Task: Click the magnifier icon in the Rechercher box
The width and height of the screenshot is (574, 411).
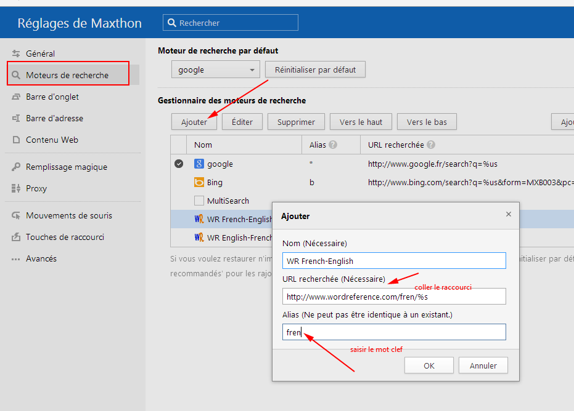Action: [x=171, y=23]
